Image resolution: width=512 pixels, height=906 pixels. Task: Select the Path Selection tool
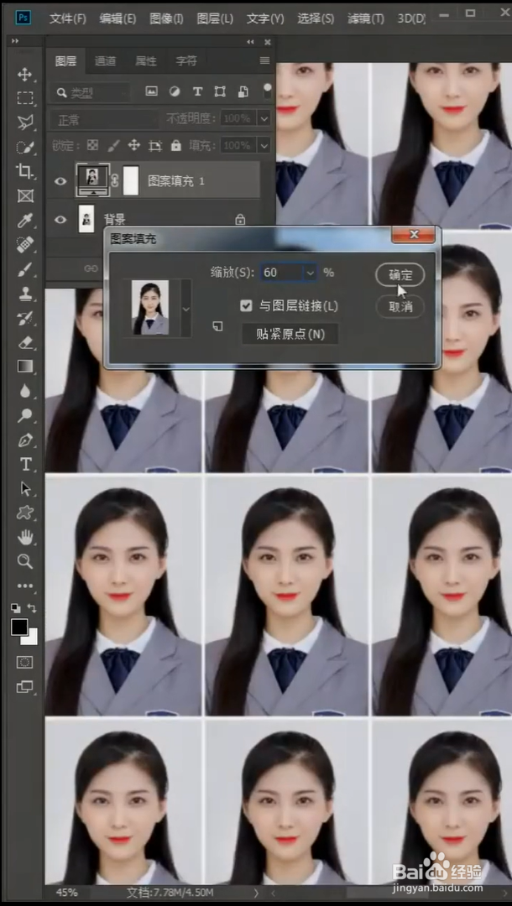[25, 489]
